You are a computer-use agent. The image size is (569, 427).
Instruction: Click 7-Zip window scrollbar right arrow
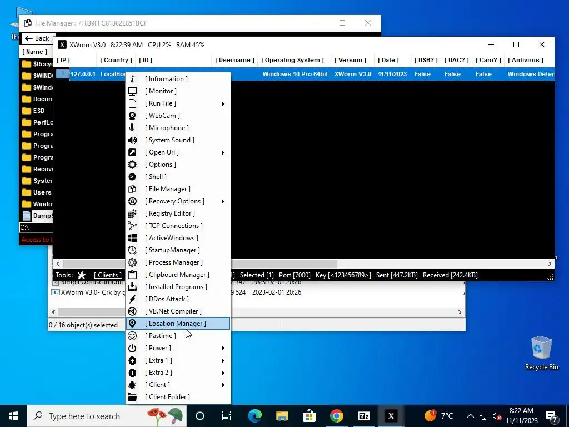click(460, 312)
